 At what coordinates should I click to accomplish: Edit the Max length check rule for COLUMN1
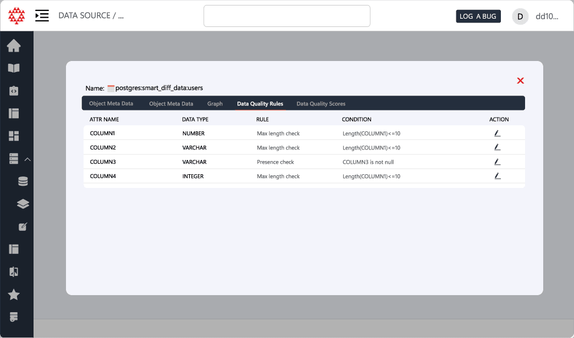(497, 132)
